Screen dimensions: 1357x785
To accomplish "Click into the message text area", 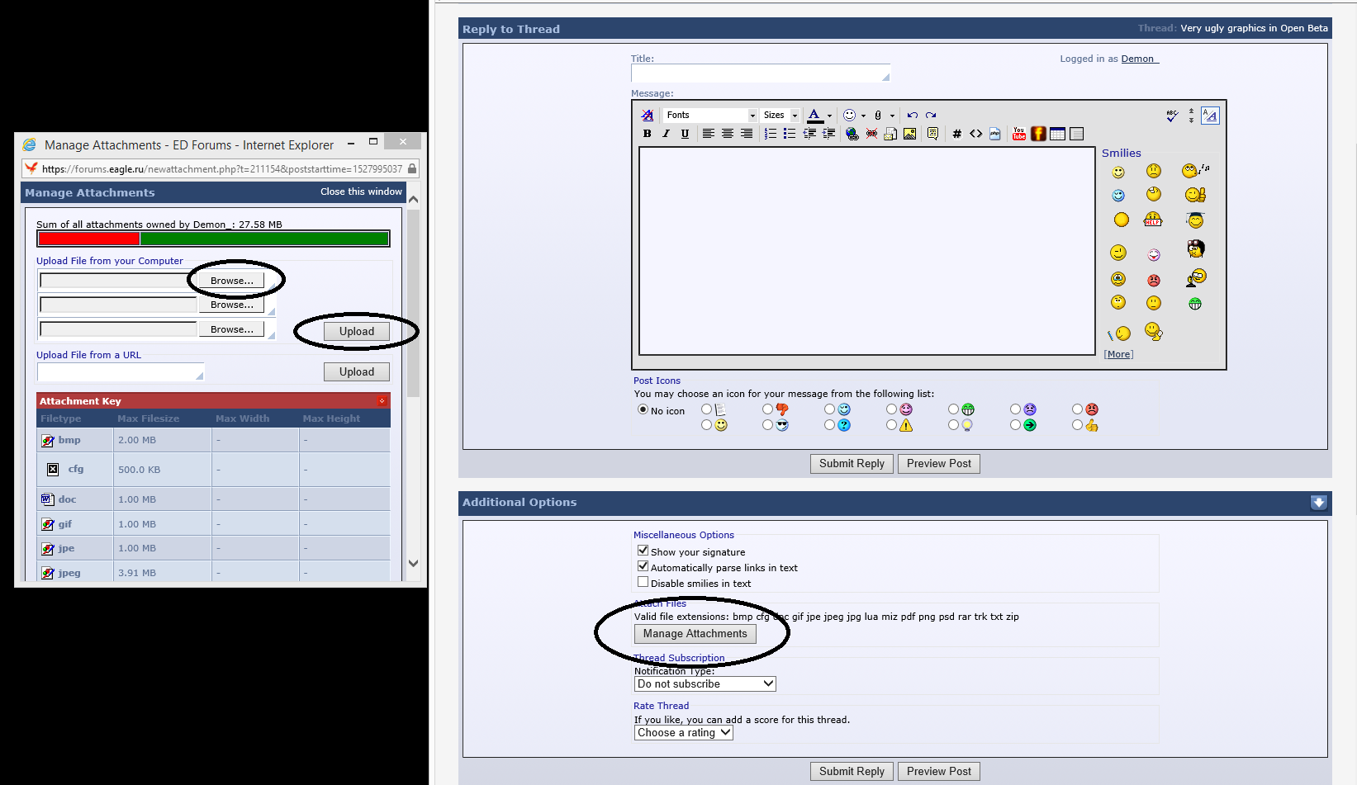I will tap(867, 251).
